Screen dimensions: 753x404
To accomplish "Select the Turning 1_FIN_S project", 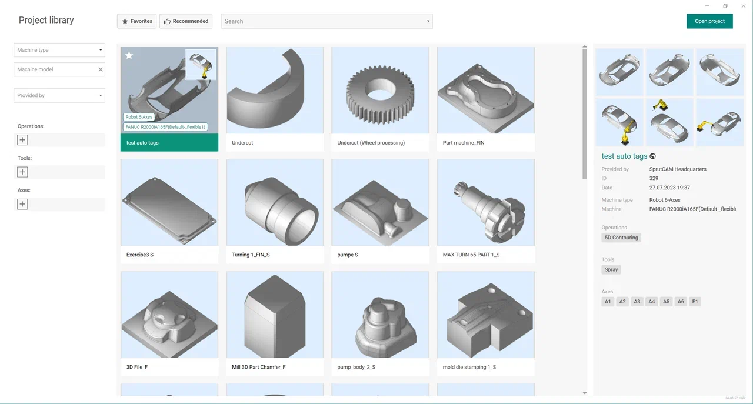I will (x=275, y=211).
